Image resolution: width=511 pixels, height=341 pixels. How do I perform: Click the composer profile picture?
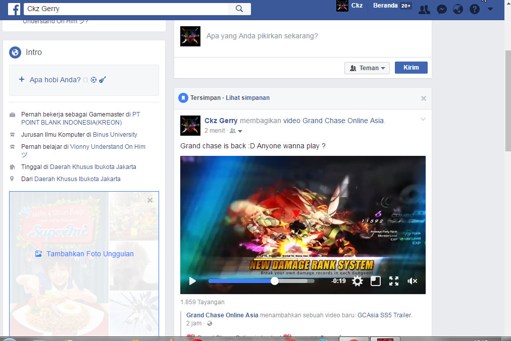190,36
